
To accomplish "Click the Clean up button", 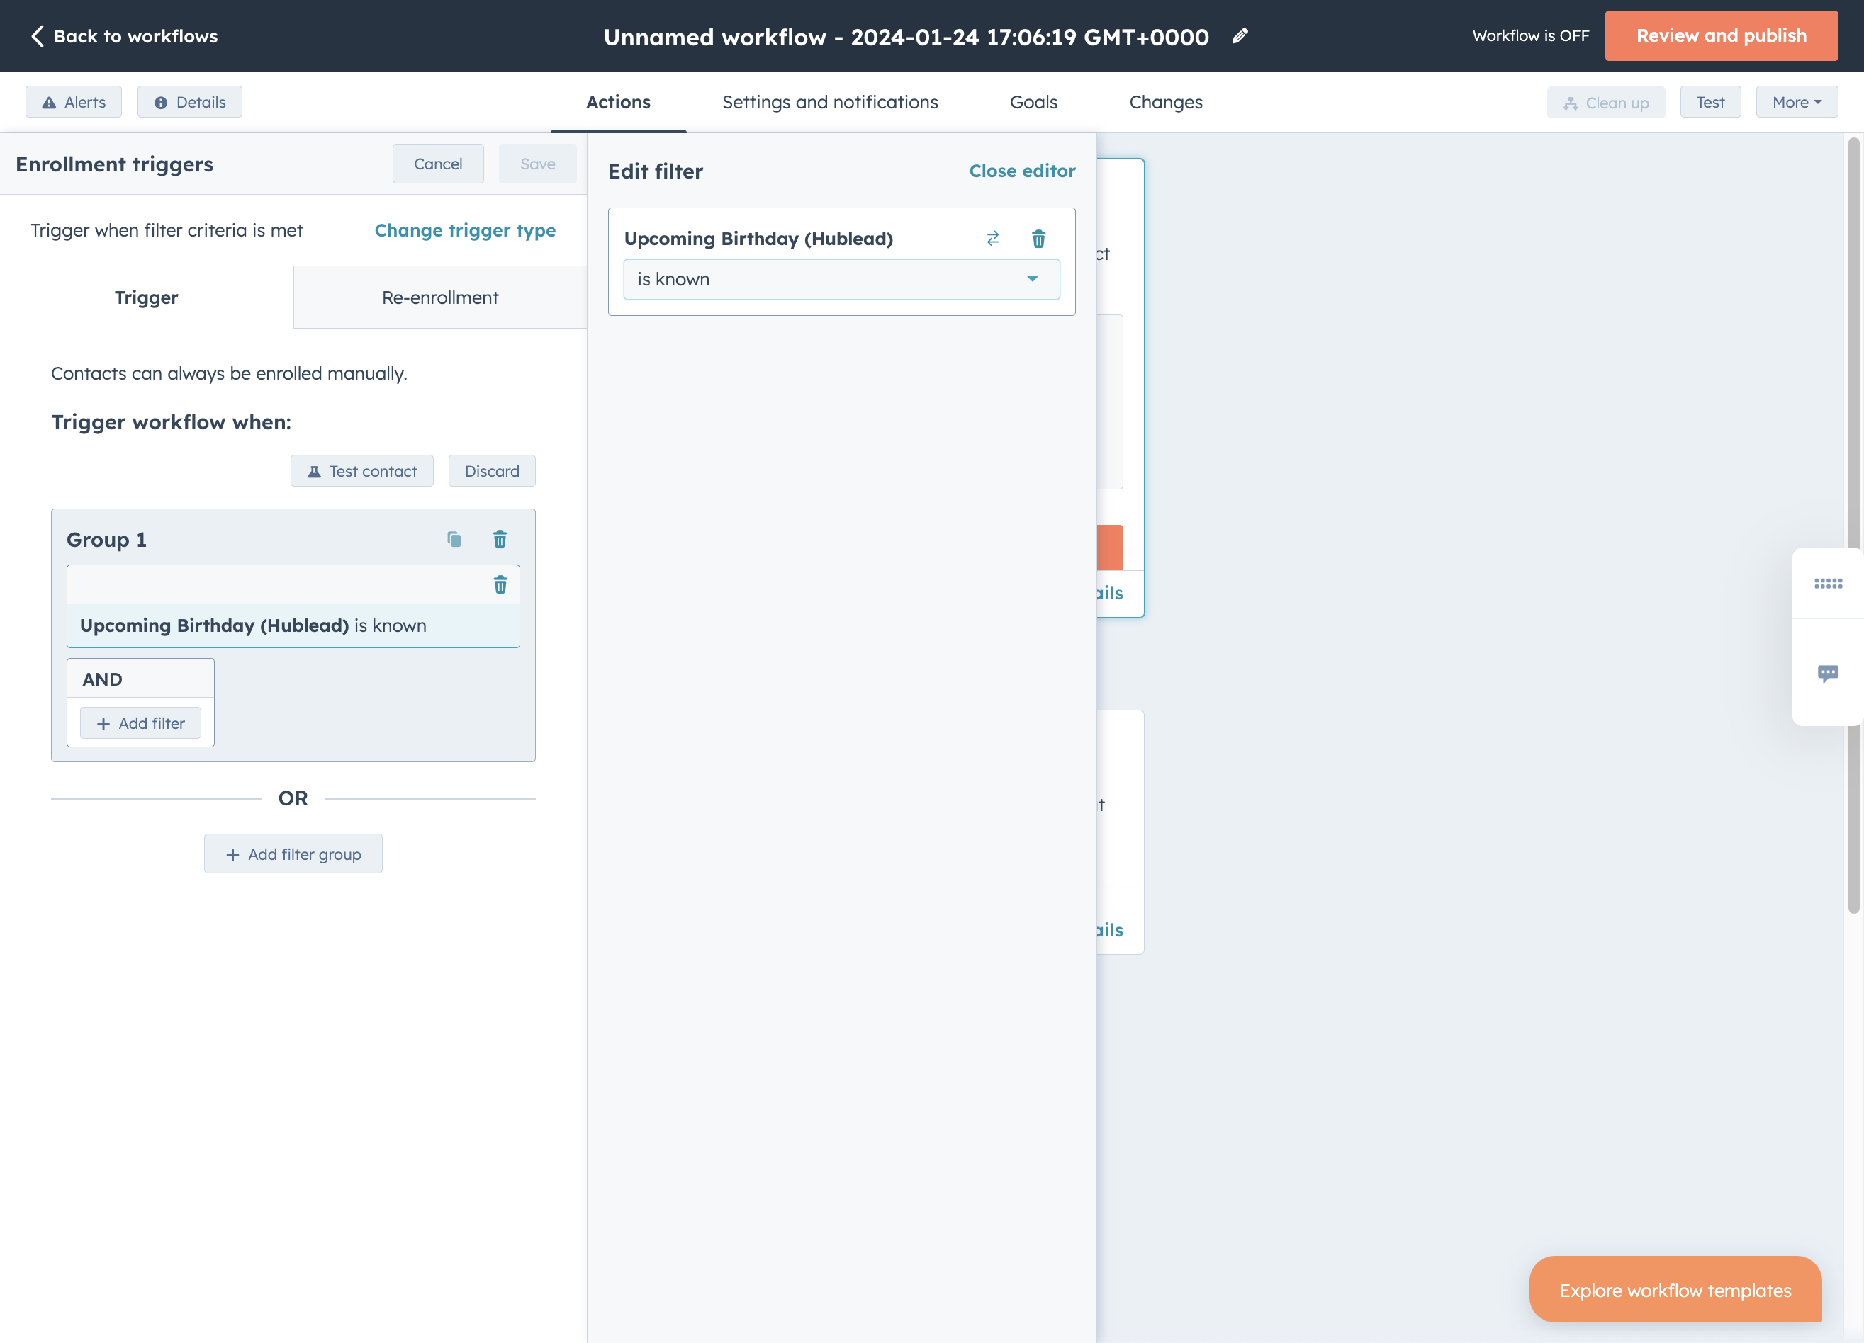I will [1606, 102].
